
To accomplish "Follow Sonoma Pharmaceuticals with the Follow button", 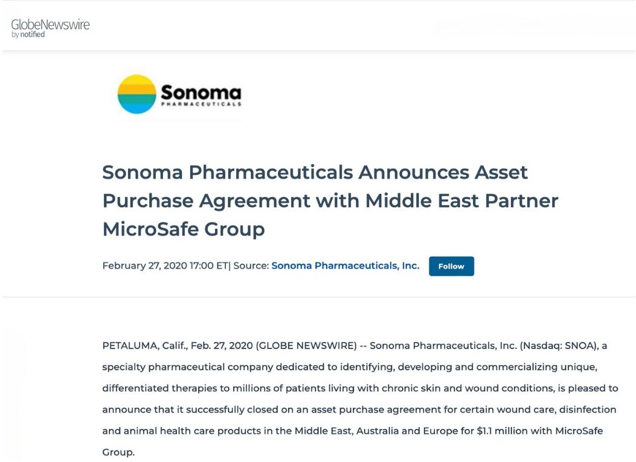I will point(451,266).
